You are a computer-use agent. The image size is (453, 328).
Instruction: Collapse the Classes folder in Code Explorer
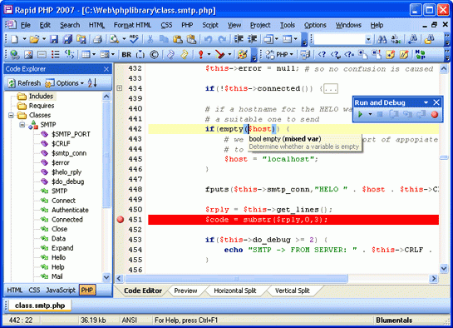tap(11, 116)
